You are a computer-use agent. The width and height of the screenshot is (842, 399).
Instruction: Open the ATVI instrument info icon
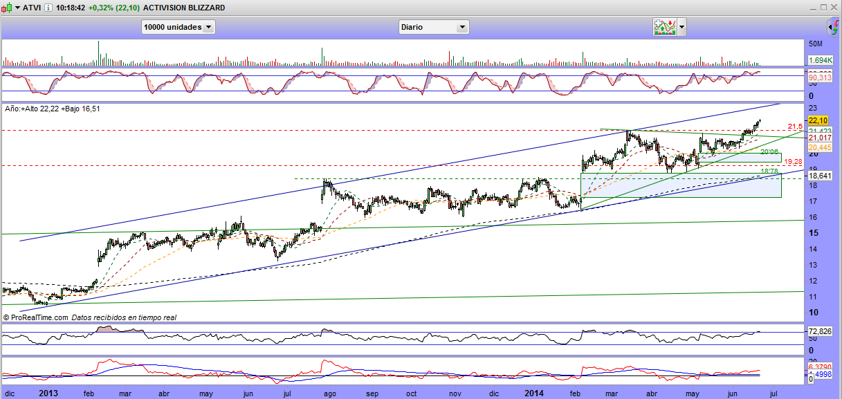48,8
